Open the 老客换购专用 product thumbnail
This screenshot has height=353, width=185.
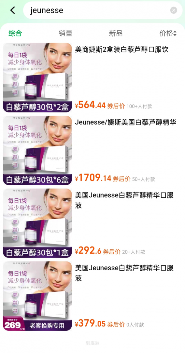pos(37,296)
